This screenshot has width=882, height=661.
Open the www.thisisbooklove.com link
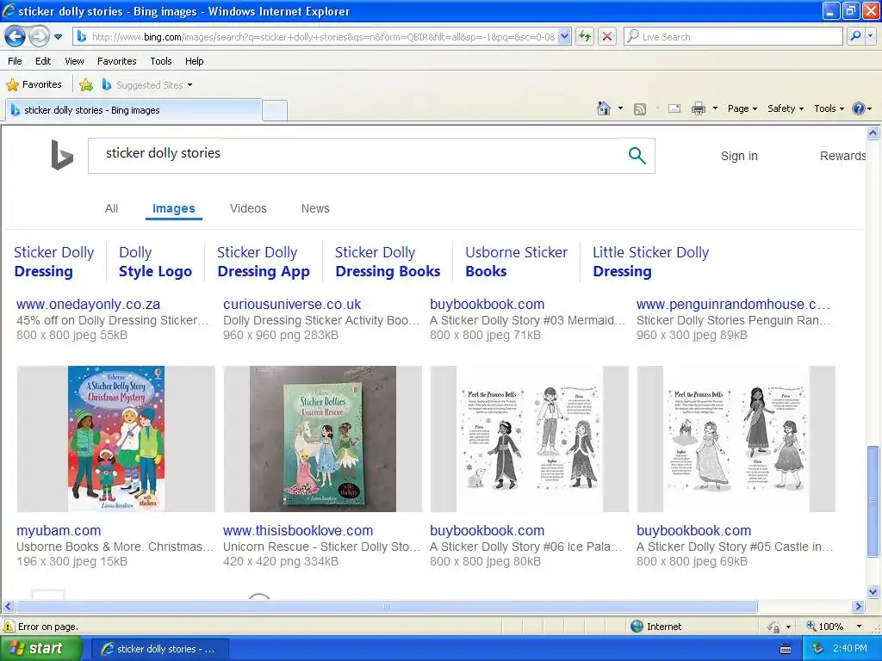point(297,530)
